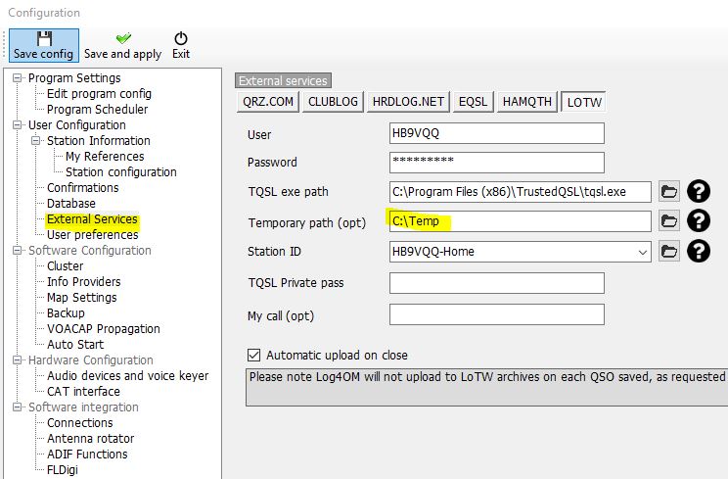728x479 pixels.
Task: Switch to the EQSL tab
Action: 474,102
